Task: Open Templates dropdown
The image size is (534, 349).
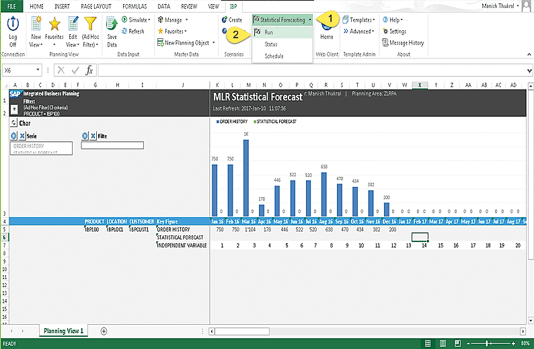Action: 358,20
